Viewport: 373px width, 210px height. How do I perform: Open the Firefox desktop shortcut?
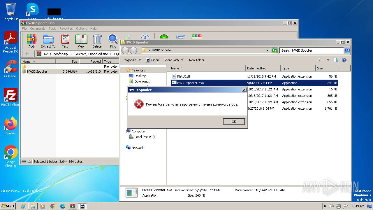pos(10,126)
